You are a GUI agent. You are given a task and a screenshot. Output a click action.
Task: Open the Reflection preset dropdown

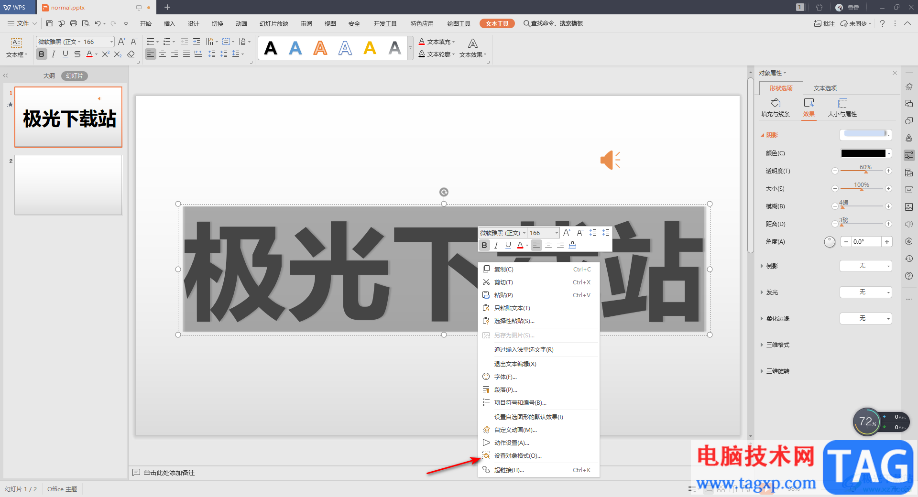[866, 266]
